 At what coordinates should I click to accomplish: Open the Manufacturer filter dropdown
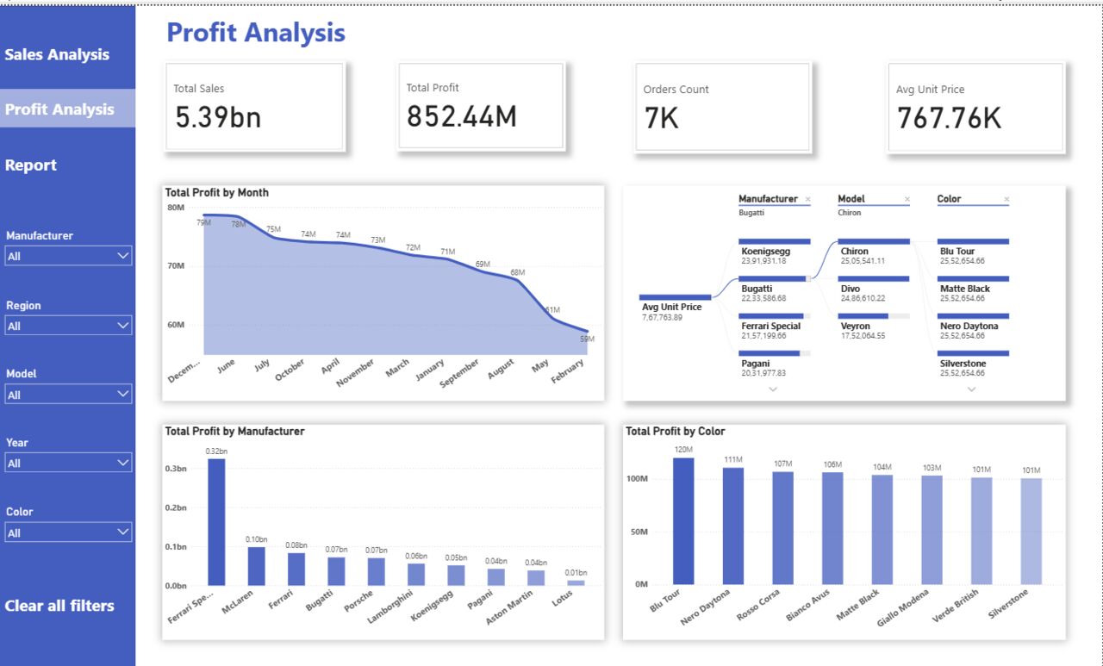tap(68, 256)
